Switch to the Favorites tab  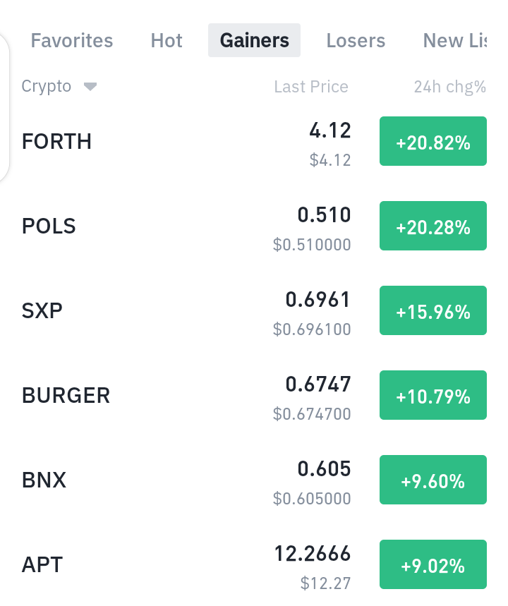pyautogui.click(x=72, y=41)
